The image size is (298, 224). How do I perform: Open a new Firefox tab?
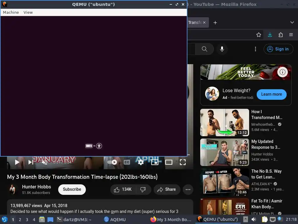[215, 23]
